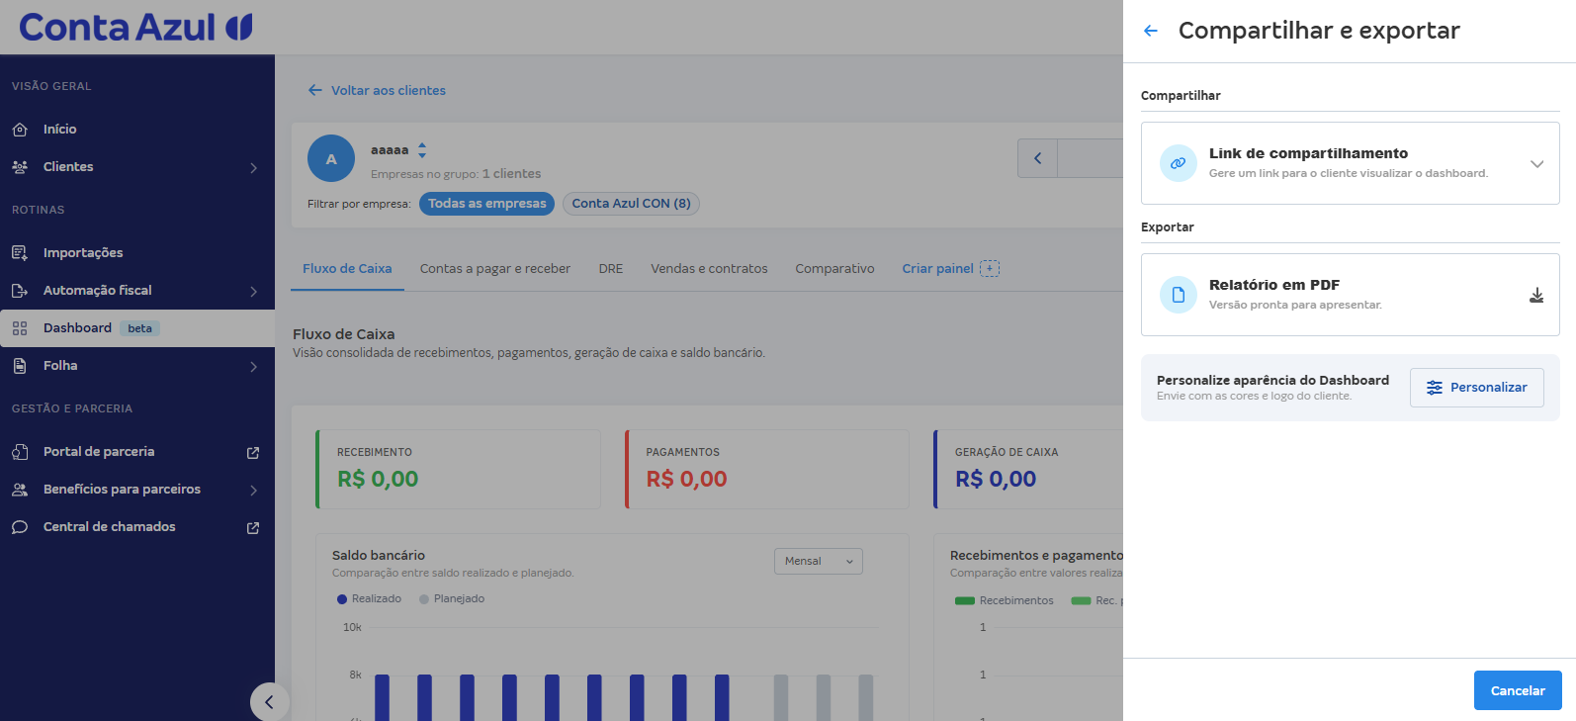Click the Geração de Caixa R$ 0,00 card

pos(1028,470)
